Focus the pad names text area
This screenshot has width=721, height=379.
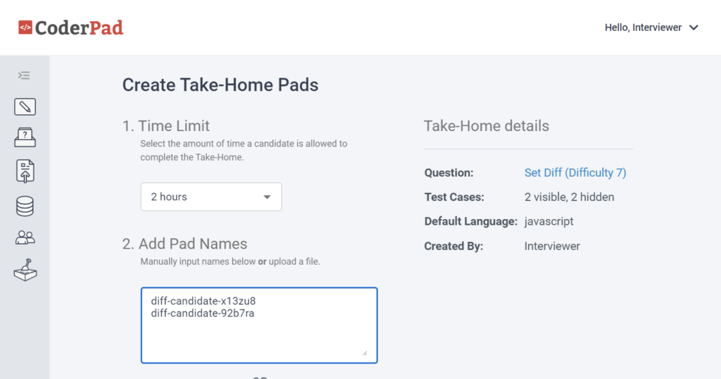coord(259,325)
